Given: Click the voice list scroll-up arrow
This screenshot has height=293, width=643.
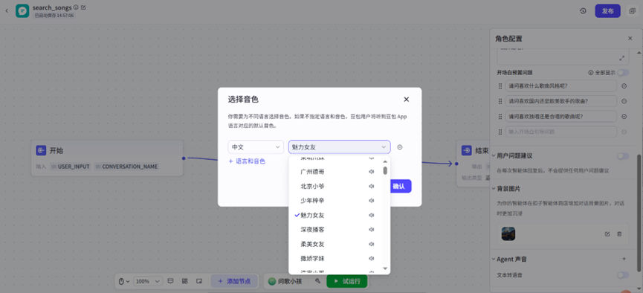Looking at the screenshot, I should click(x=385, y=161).
